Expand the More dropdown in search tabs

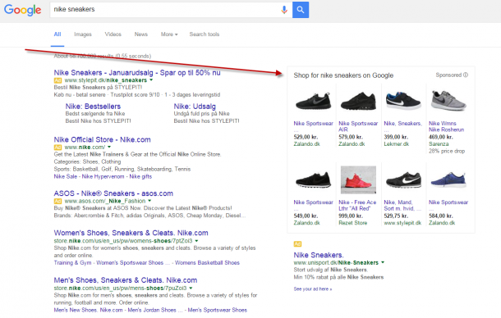click(x=169, y=34)
